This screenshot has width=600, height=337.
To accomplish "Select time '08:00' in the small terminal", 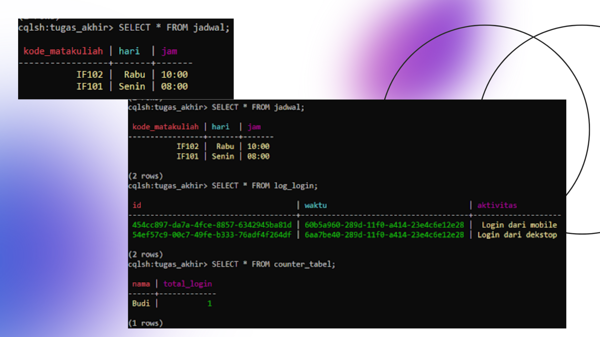I will pyautogui.click(x=174, y=86).
